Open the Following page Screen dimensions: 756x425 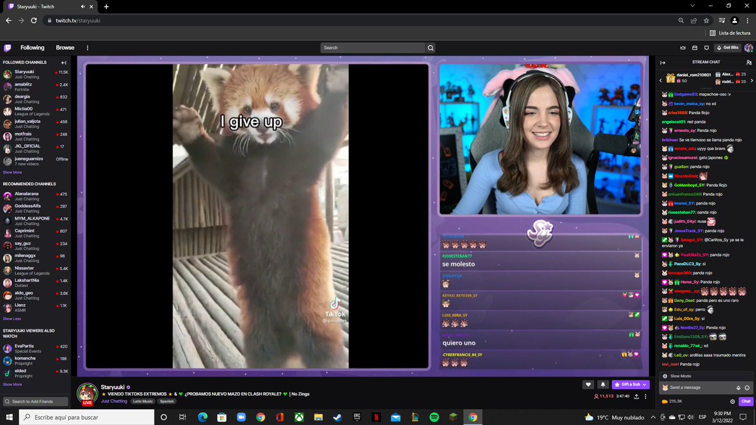(32, 48)
